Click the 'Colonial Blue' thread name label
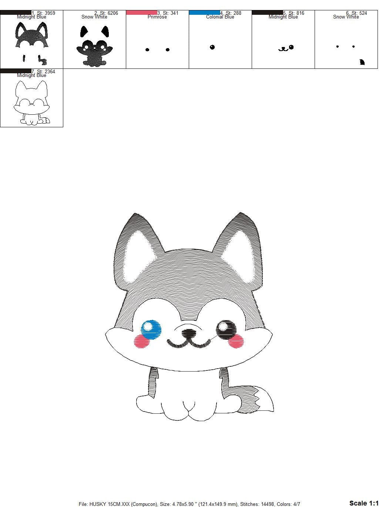 220,17
